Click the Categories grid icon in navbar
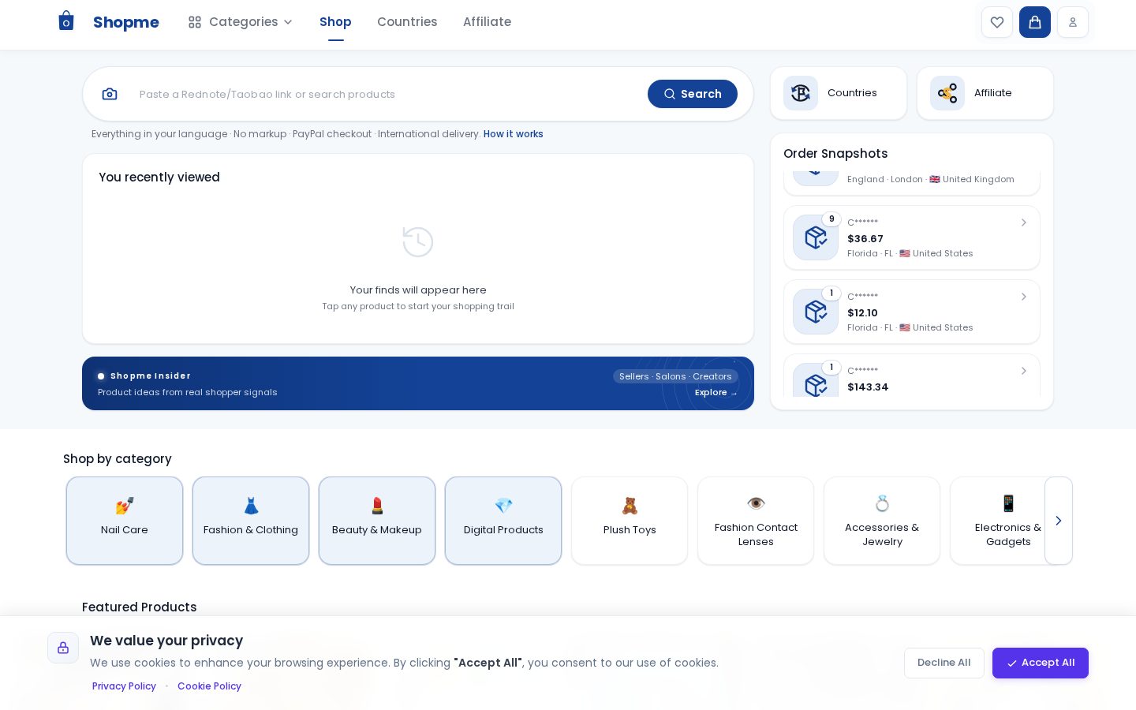This screenshot has width=1136, height=710. click(x=195, y=22)
